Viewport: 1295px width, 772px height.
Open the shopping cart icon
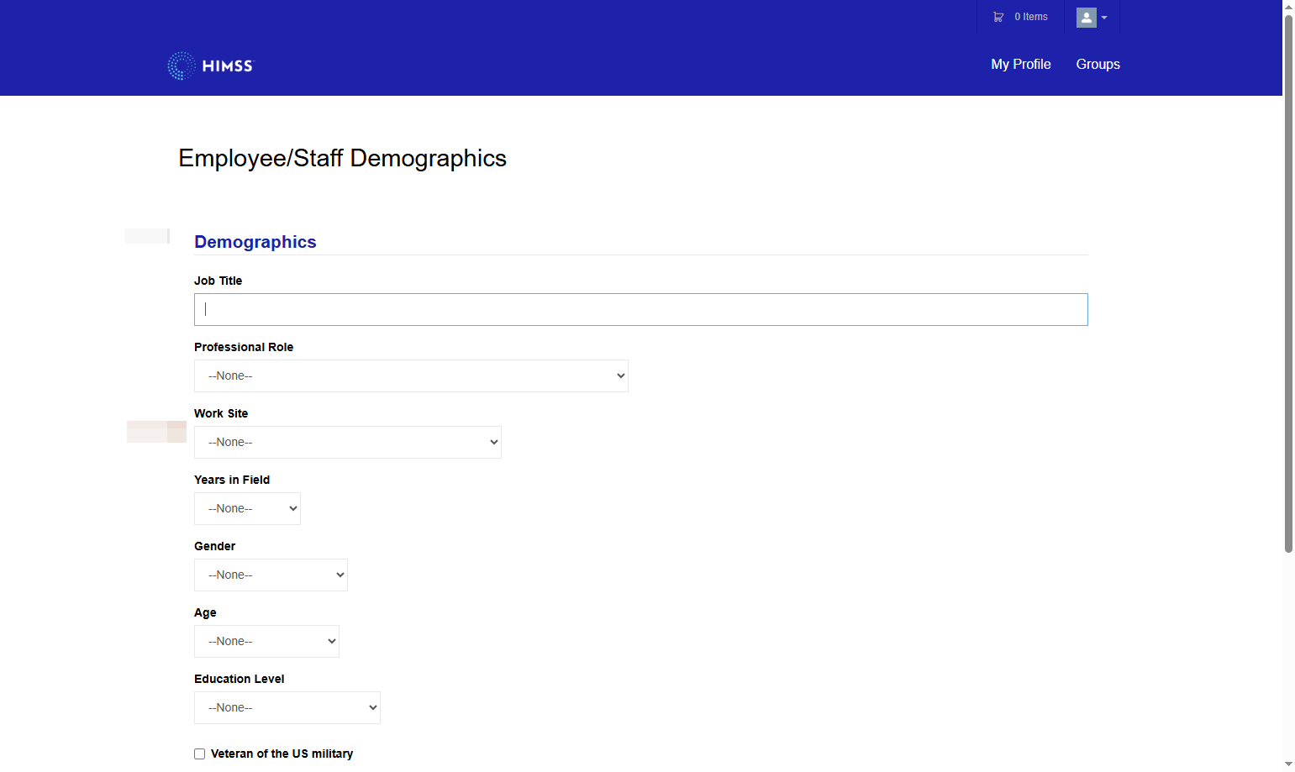click(998, 17)
